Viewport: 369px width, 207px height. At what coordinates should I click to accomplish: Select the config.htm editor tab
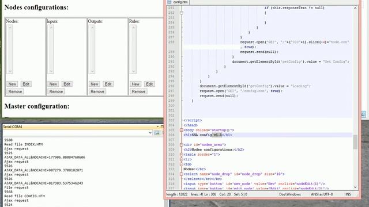[178, 2]
